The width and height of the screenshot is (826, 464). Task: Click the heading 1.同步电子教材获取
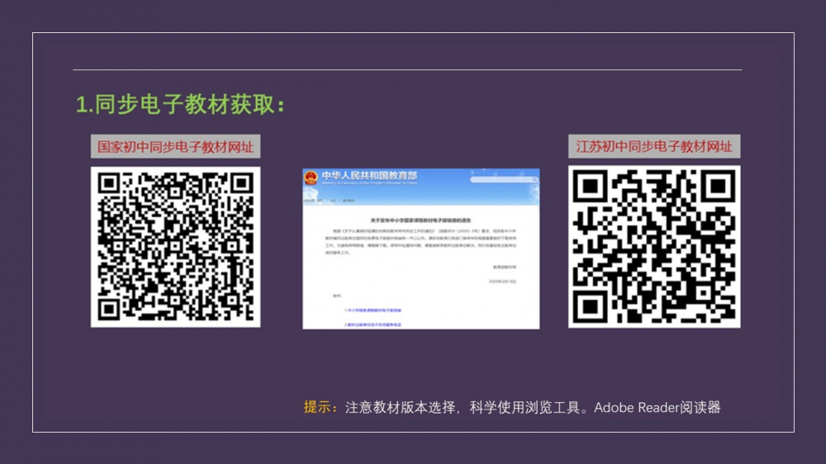click(181, 105)
